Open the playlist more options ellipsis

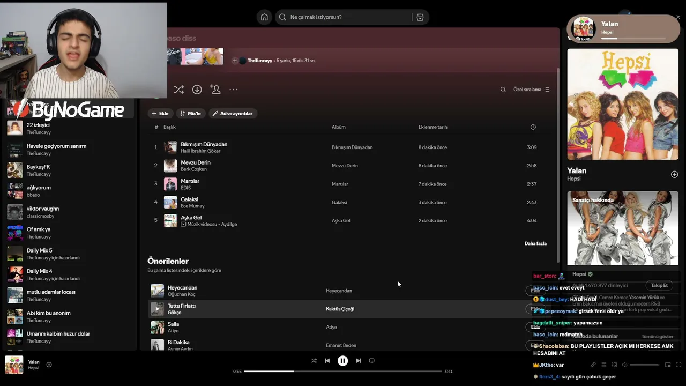(x=234, y=90)
